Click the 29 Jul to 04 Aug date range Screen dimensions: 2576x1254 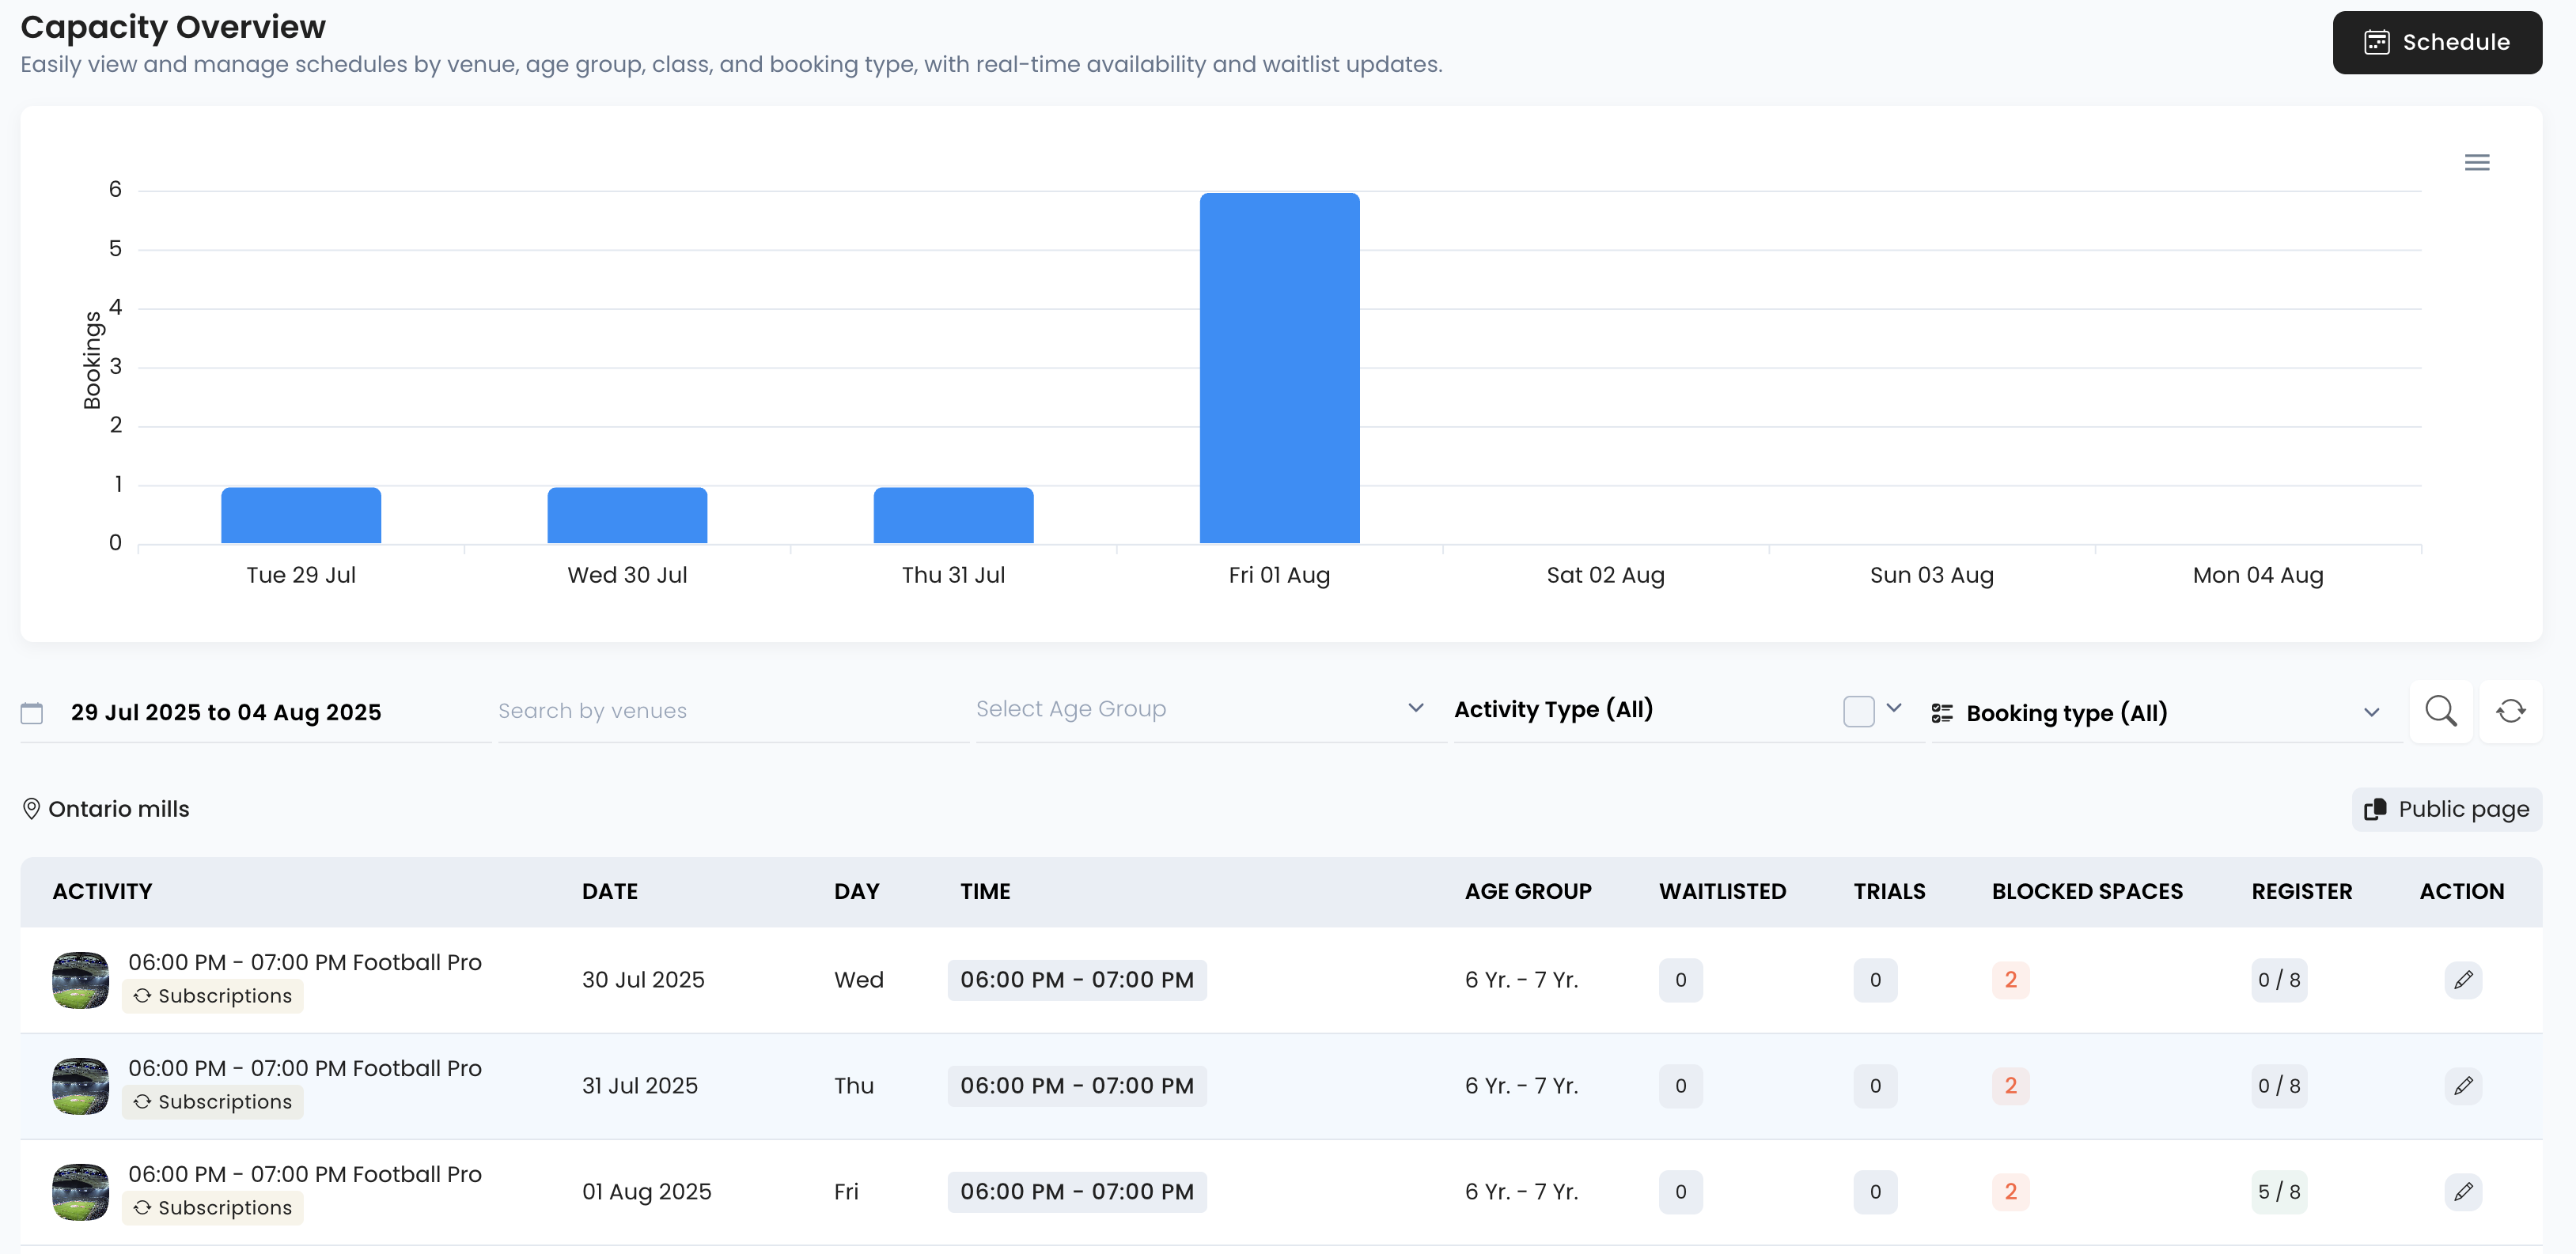(226, 712)
